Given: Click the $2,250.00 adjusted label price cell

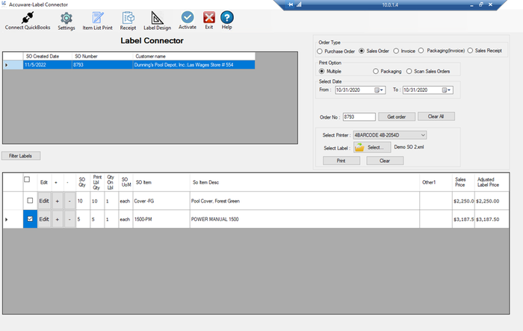Looking at the screenshot, I should 492,201.
